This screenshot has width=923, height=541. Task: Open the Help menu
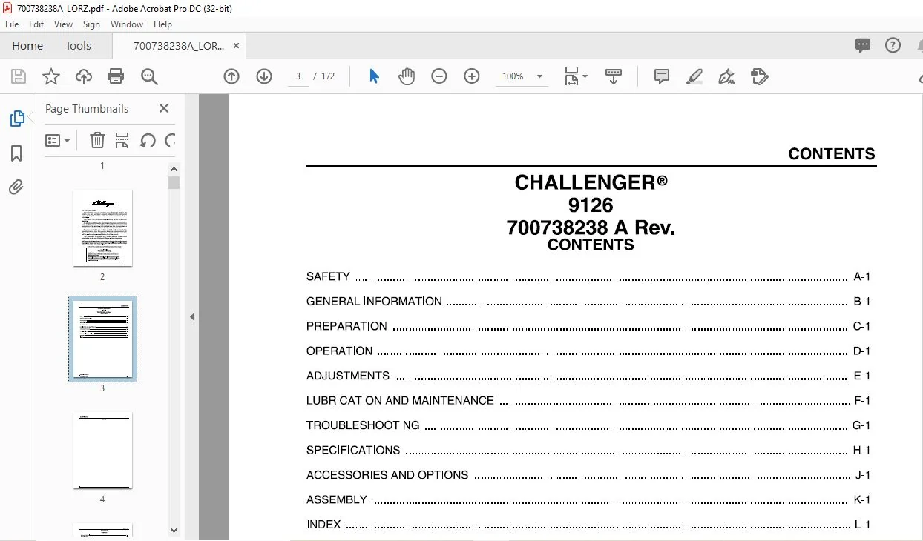click(162, 24)
